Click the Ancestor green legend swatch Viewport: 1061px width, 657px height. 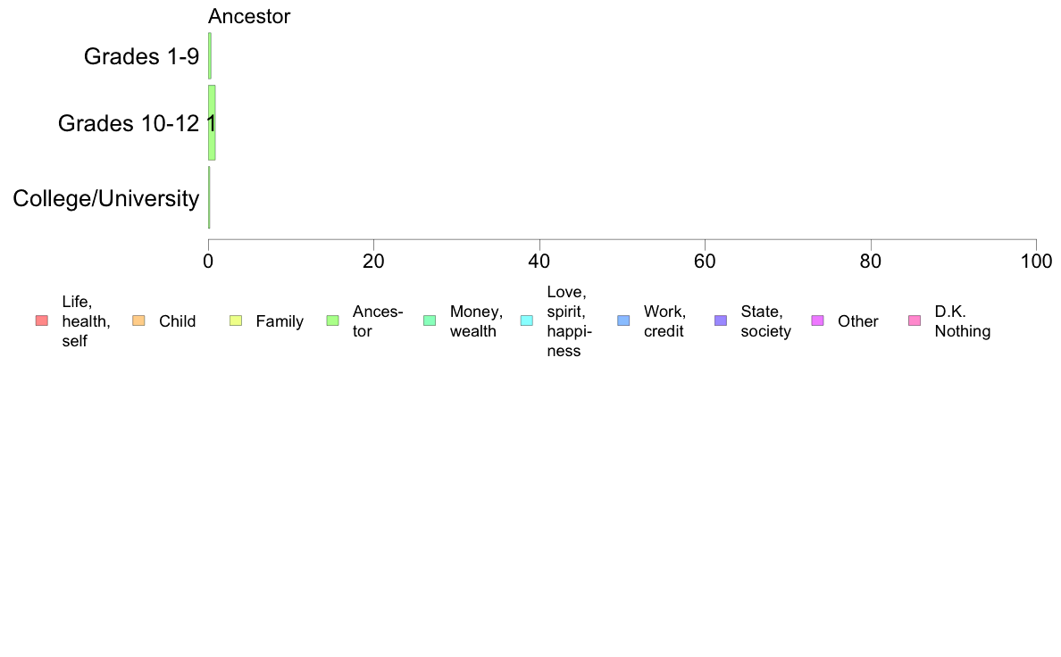333,320
